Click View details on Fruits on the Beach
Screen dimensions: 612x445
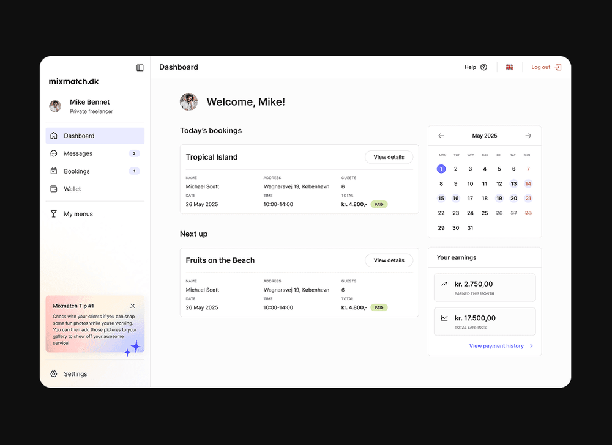click(389, 260)
